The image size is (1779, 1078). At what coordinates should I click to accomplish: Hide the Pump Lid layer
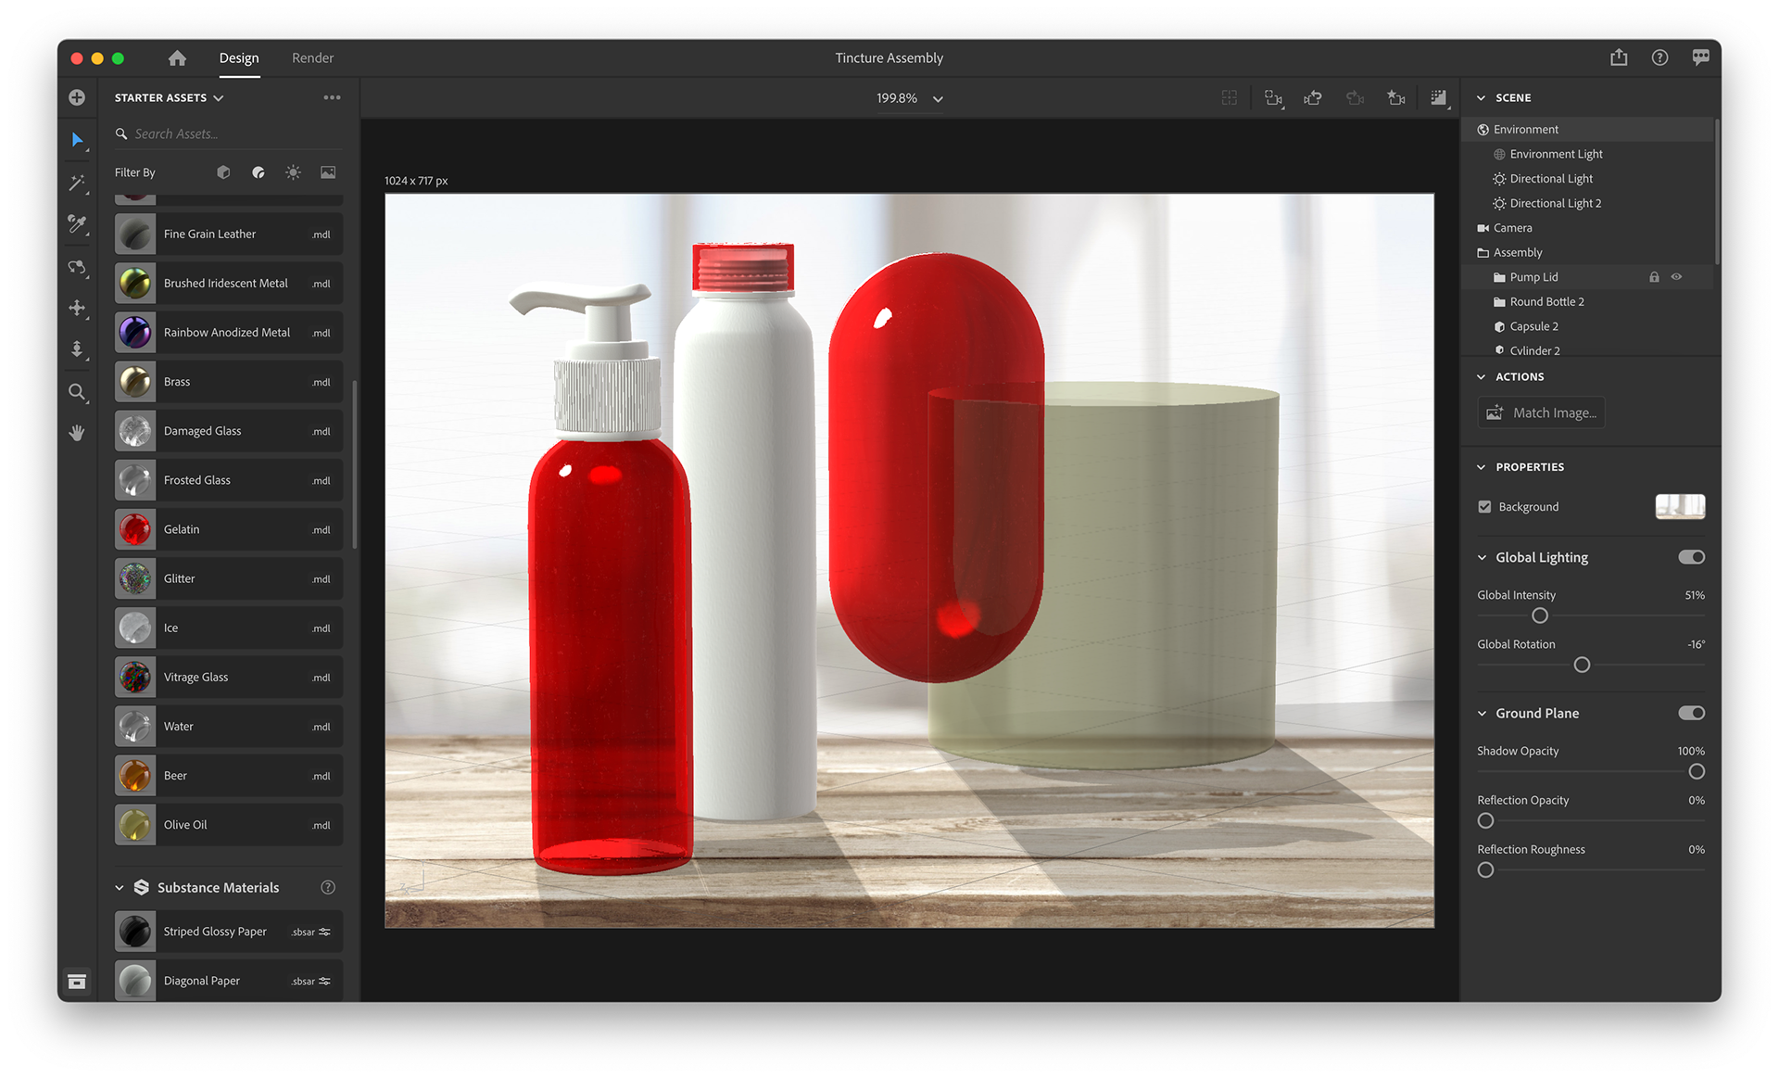[1676, 277]
